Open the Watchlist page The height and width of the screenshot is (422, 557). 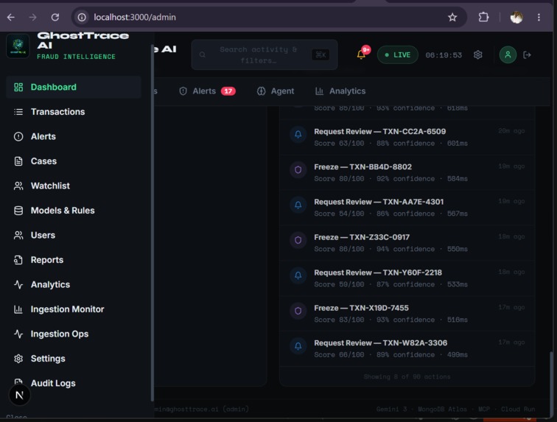74,186
